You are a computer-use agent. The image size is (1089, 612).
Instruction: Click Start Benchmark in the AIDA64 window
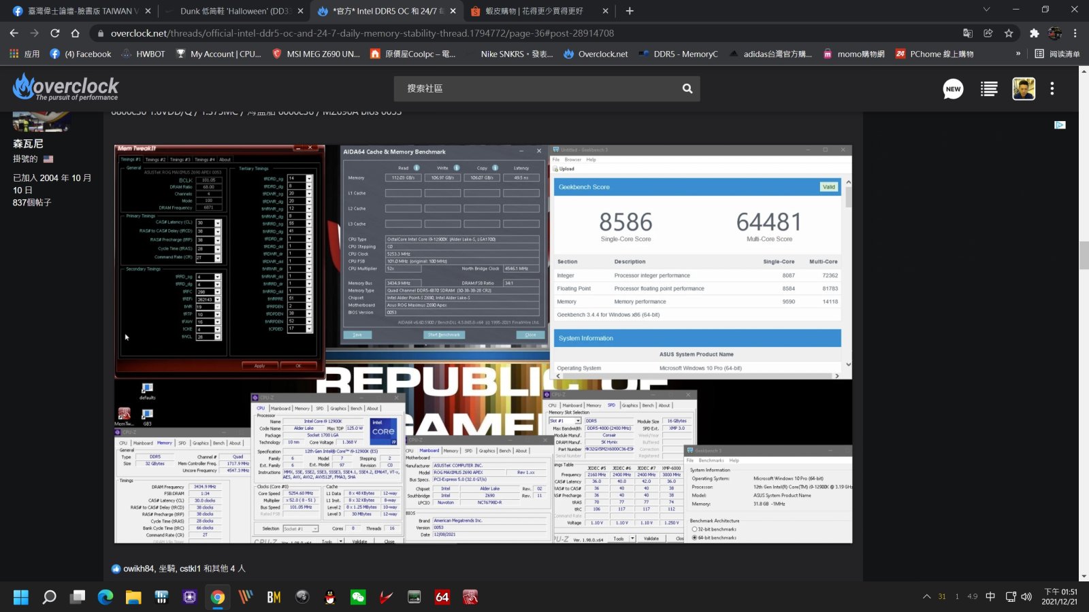pos(444,335)
